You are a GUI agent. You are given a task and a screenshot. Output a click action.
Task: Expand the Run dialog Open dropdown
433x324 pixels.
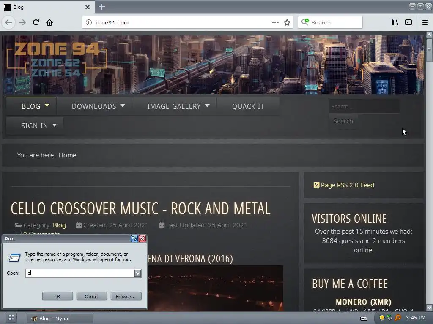pyautogui.click(x=137, y=273)
